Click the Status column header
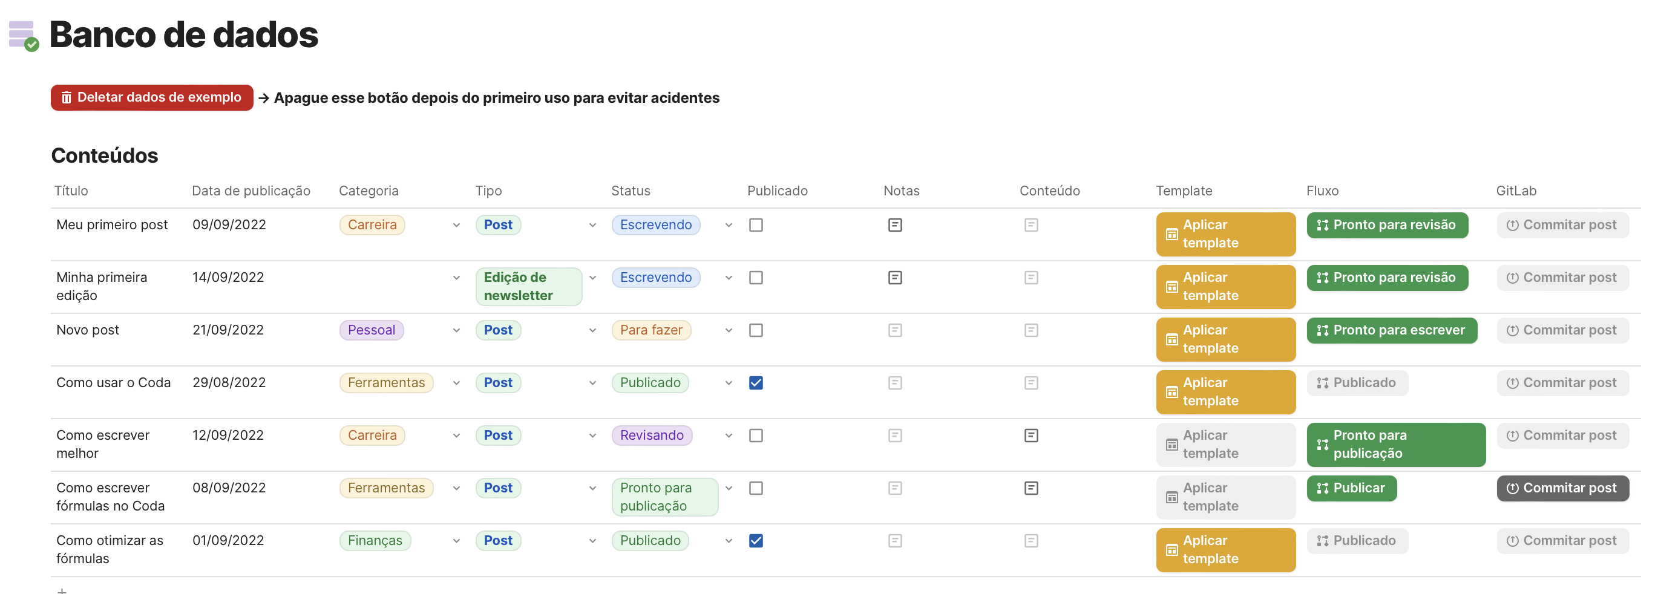 pos(630,191)
